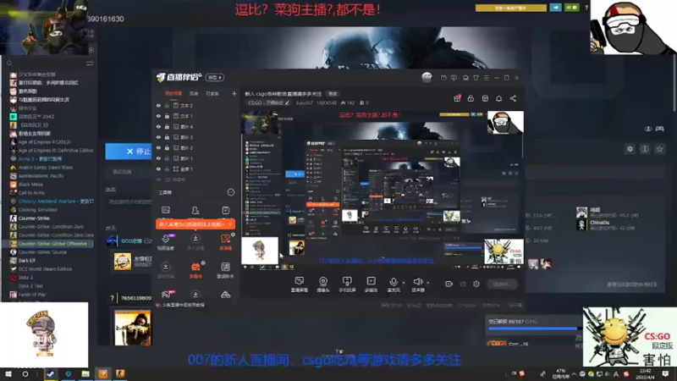Open Windows notification center icon

(x=665, y=373)
